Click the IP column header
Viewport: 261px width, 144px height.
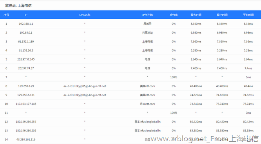tap(26, 15)
